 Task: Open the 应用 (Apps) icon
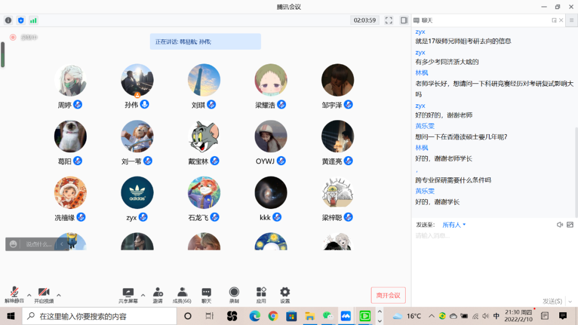(x=261, y=292)
